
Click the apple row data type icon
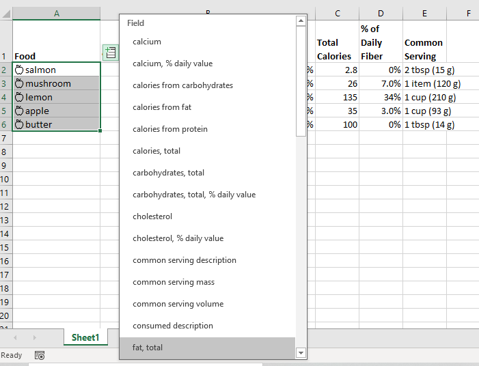point(19,111)
